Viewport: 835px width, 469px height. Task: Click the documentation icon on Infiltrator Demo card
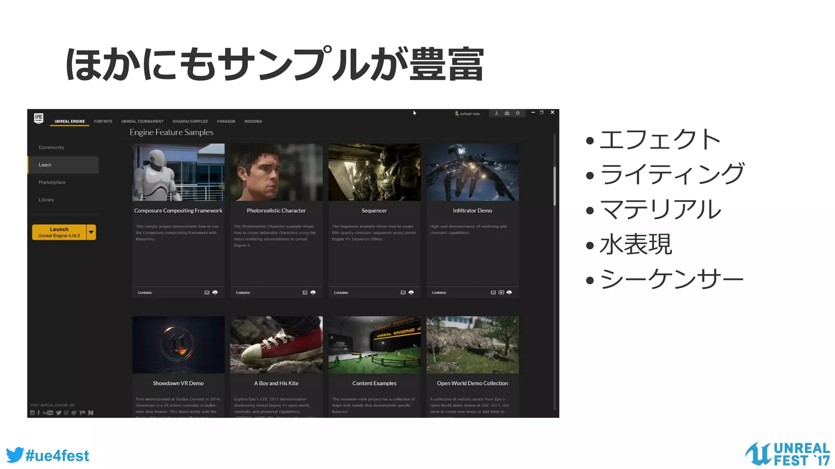pyautogui.click(x=493, y=292)
